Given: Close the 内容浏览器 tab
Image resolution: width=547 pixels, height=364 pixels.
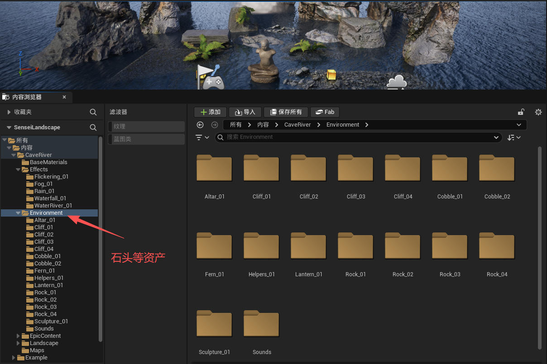Looking at the screenshot, I should coord(64,97).
